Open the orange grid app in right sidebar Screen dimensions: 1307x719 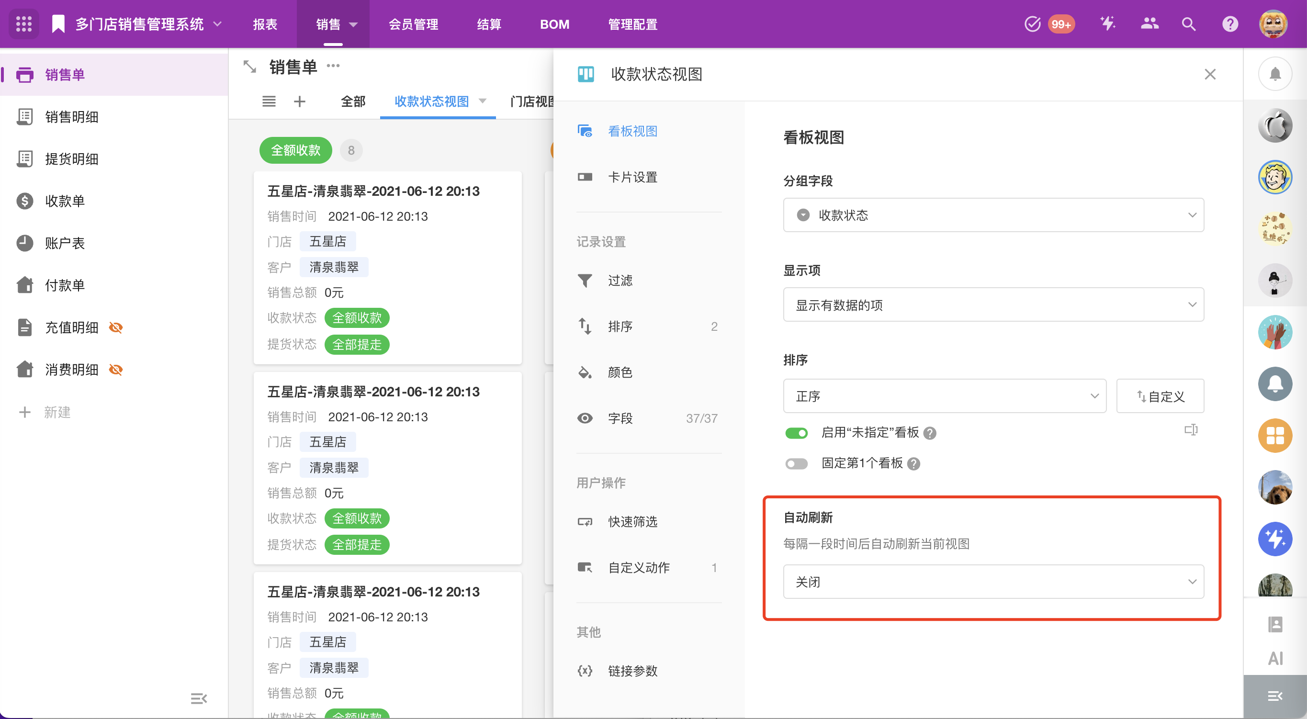point(1274,435)
